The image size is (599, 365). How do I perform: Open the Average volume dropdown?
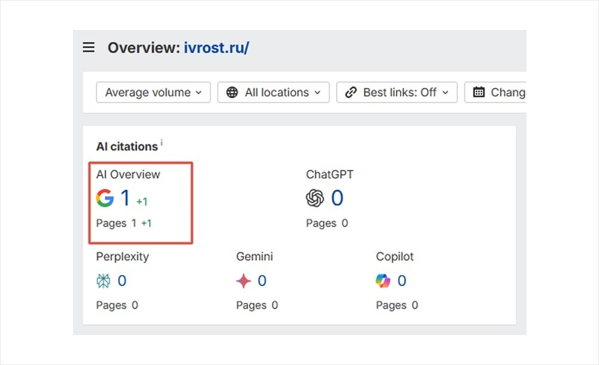pyautogui.click(x=153, y=92)
